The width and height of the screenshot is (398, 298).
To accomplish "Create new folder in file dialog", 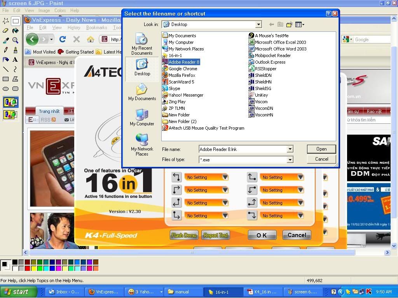I will coord(289,24).
